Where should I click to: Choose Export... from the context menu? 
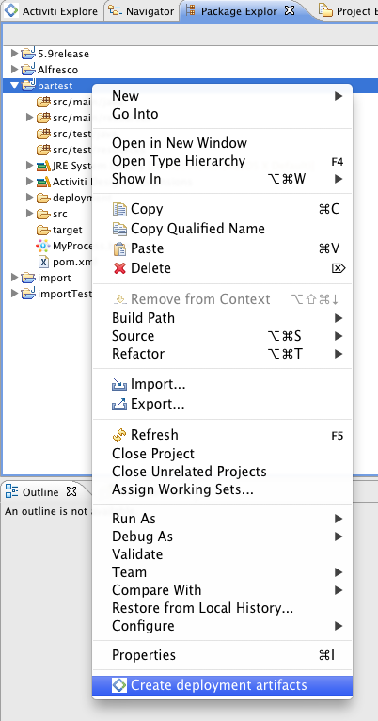pyautogui.click(x=222, y=404)
